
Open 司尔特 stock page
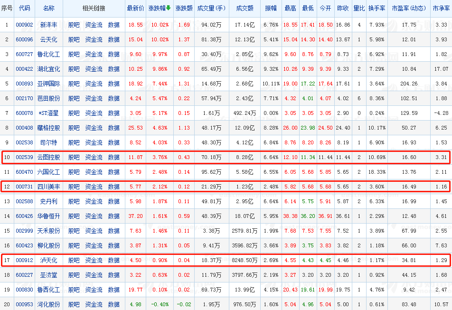pyautogui.click(x=48, y=142)
